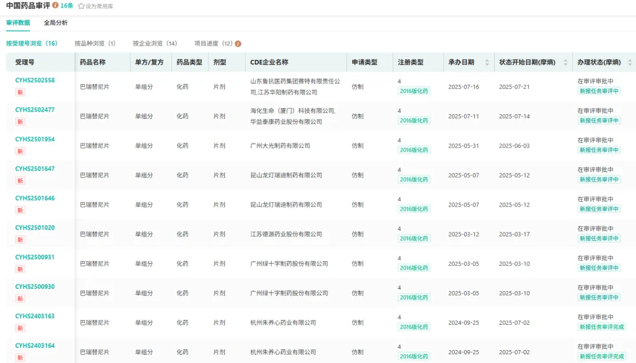Screen dimensions: 636x363
Task: Select 按受理号浏览 (16) view
Action: pos(32,44)
